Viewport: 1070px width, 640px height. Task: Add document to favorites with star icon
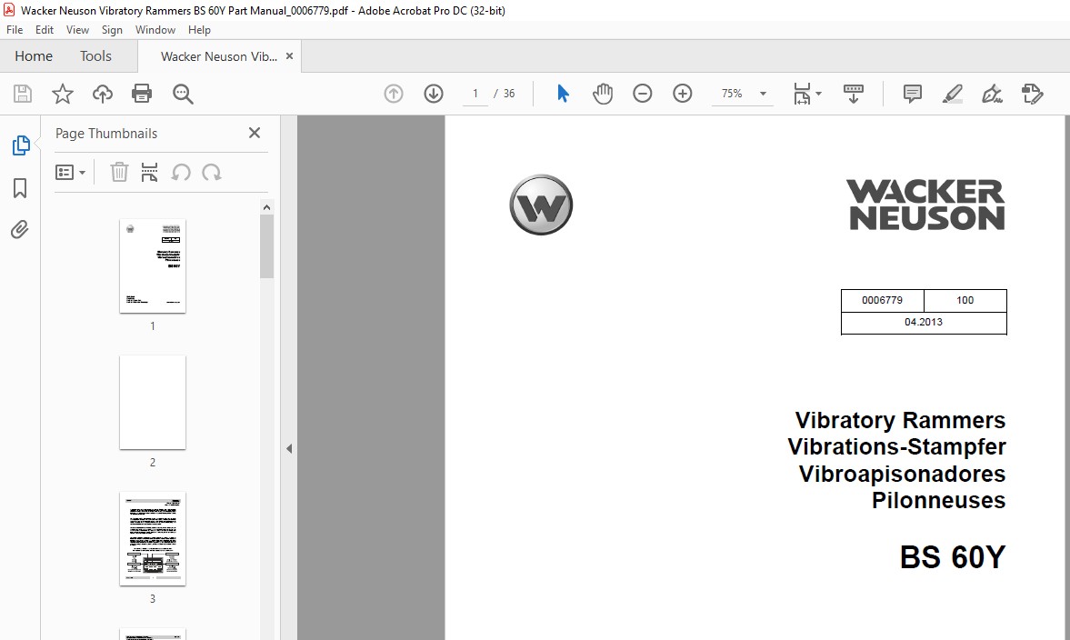coord(62,94)
